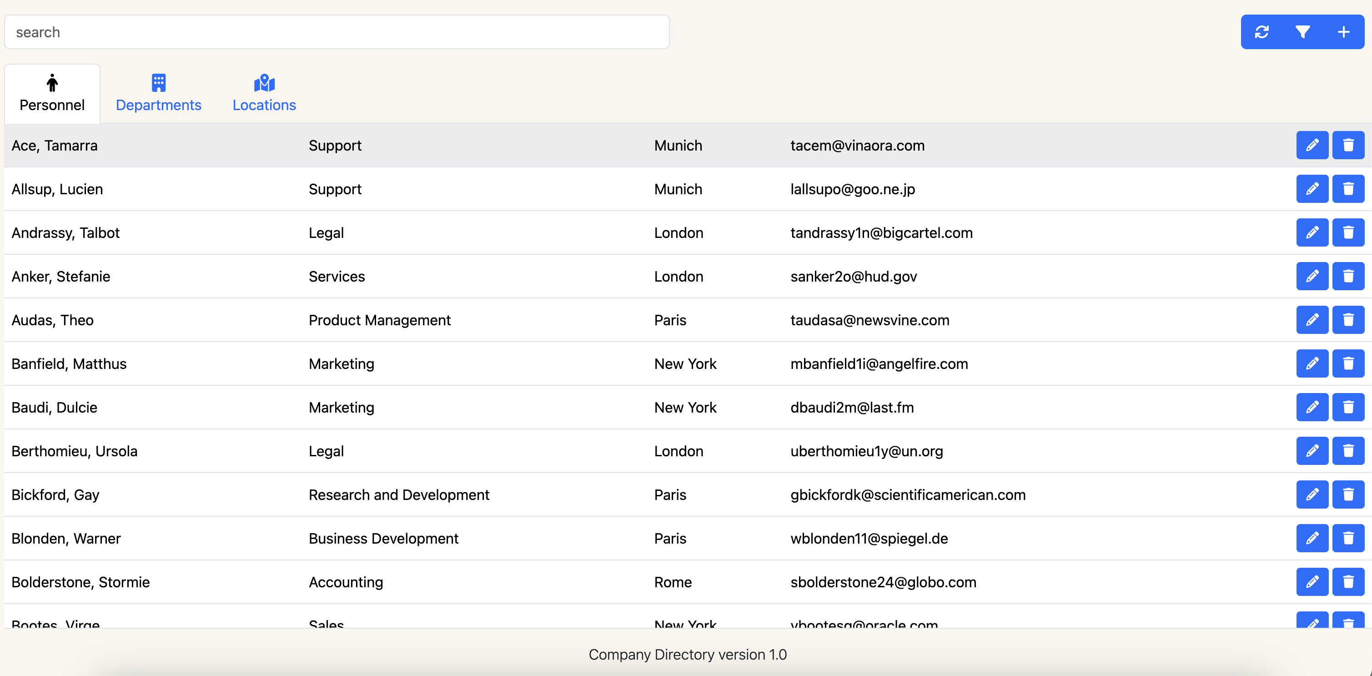1372x676 pixels.
Task: Switch to the Departments tab
Action: coord(158,94)
